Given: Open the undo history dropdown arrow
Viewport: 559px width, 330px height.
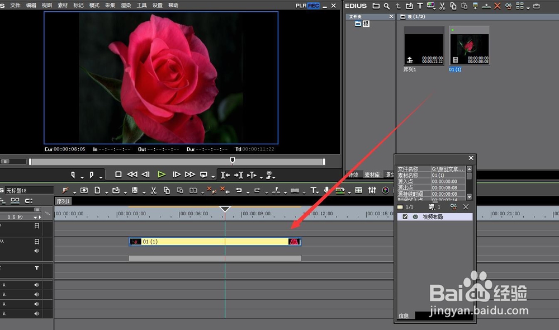Looking at the screenshot, I should (248, 192).
